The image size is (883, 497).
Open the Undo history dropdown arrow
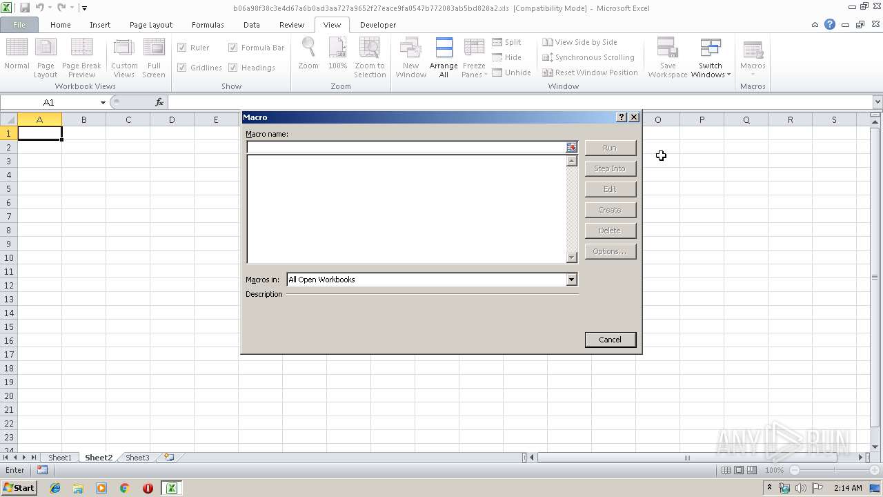click(x=50, y=8)
